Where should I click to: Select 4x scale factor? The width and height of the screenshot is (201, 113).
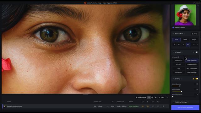(183, 45)
